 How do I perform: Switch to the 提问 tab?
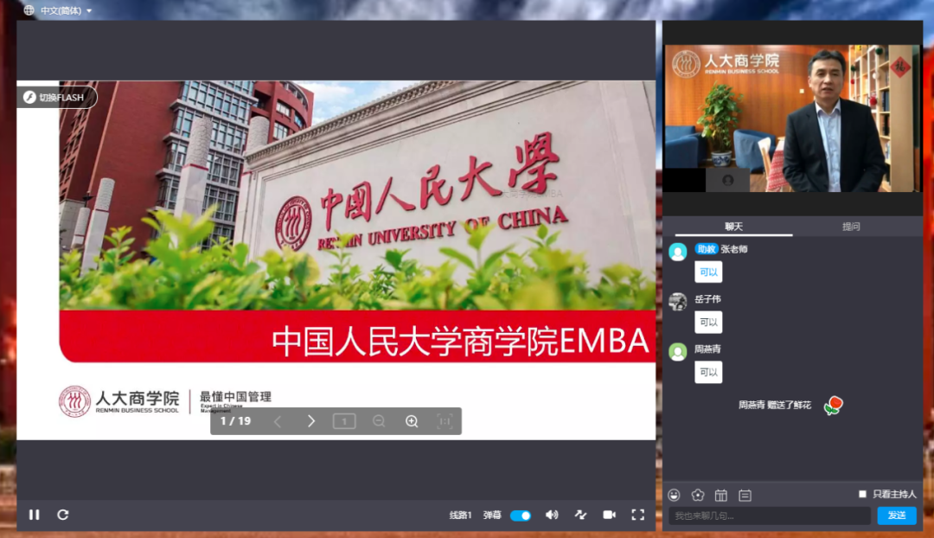click(851, 227)
